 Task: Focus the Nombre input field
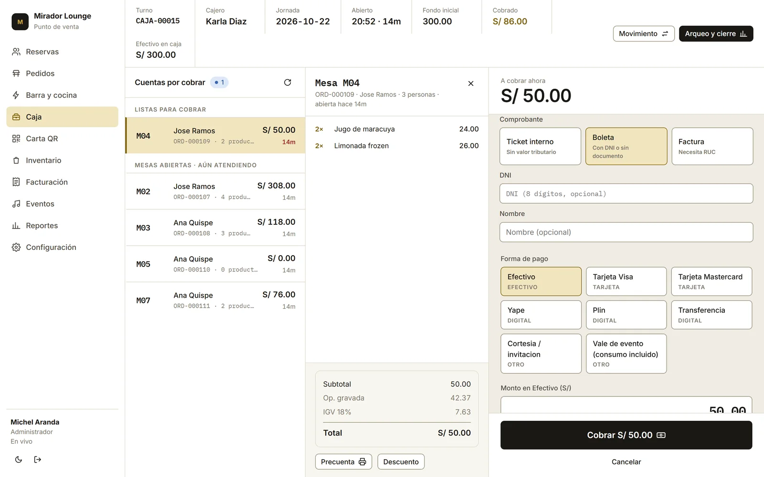click(626, 232)
